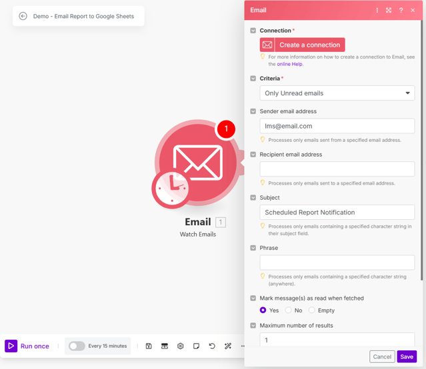This screenshot has height=369, width=426.
Task: Toggle the Phrase field checkbox
Action: pos(253,248)
